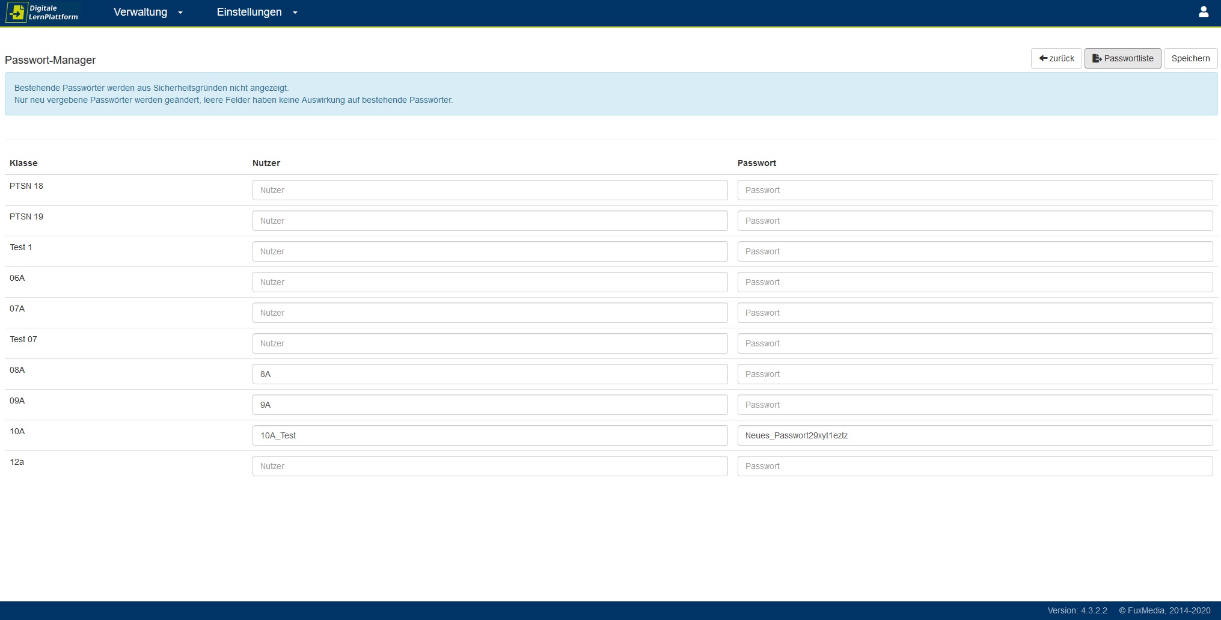
Task: Click the Passwort-Manager page heading
Action: 50,60
